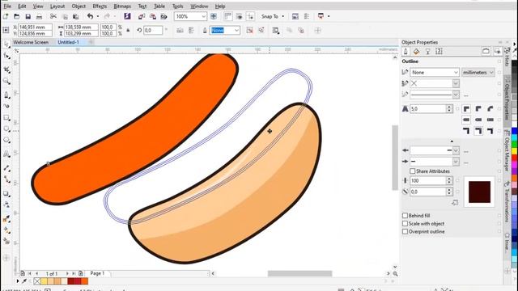This screenshot has height=291, width=518.
Task: Enable Overprint outline checkbox
Action: pyautogui.click(x=405, y=232)
